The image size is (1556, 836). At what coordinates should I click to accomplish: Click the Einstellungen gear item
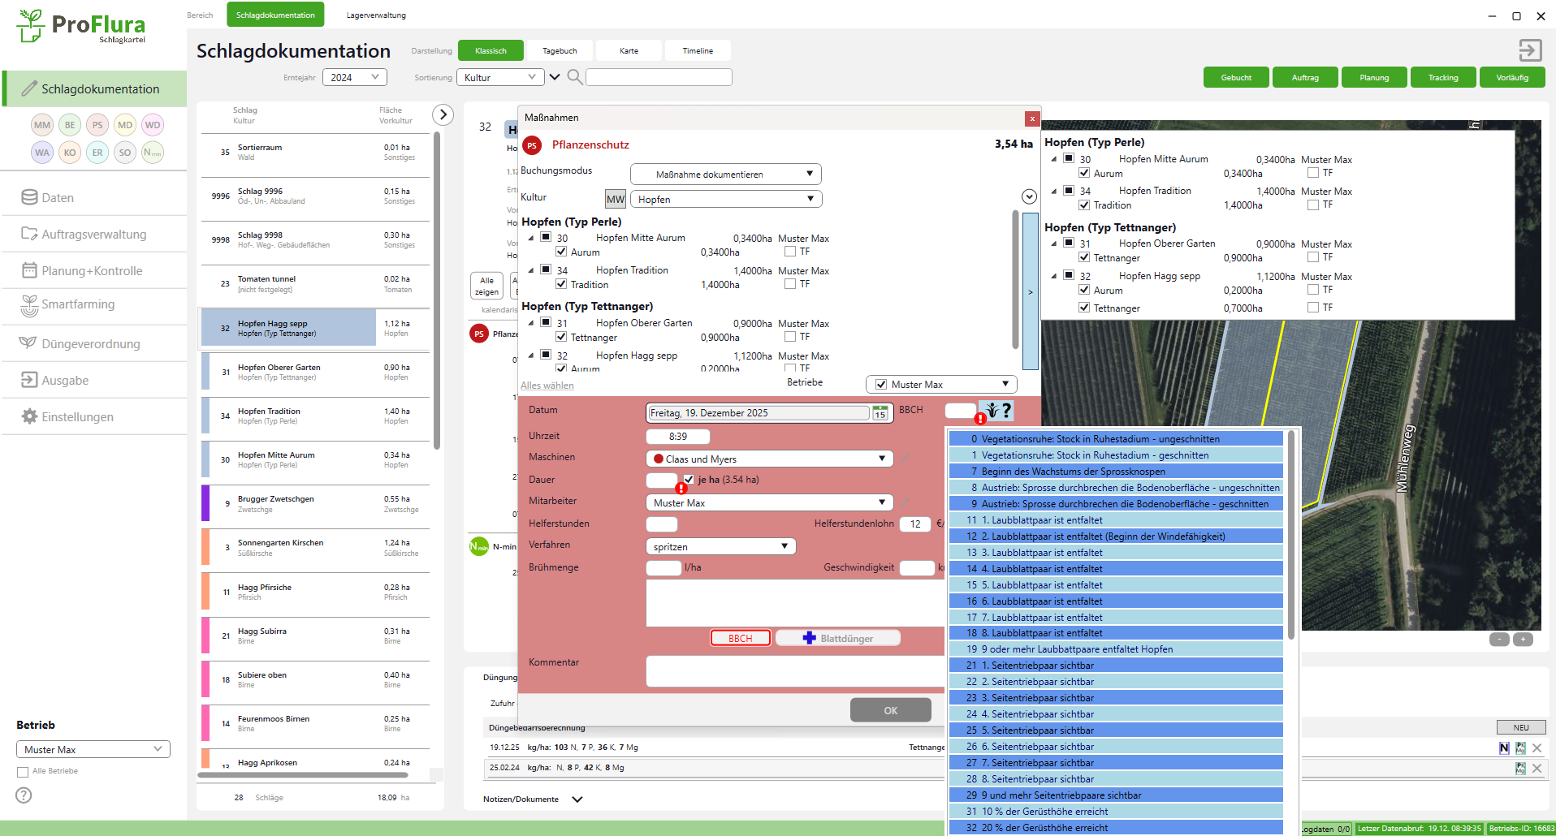[77, 416]
